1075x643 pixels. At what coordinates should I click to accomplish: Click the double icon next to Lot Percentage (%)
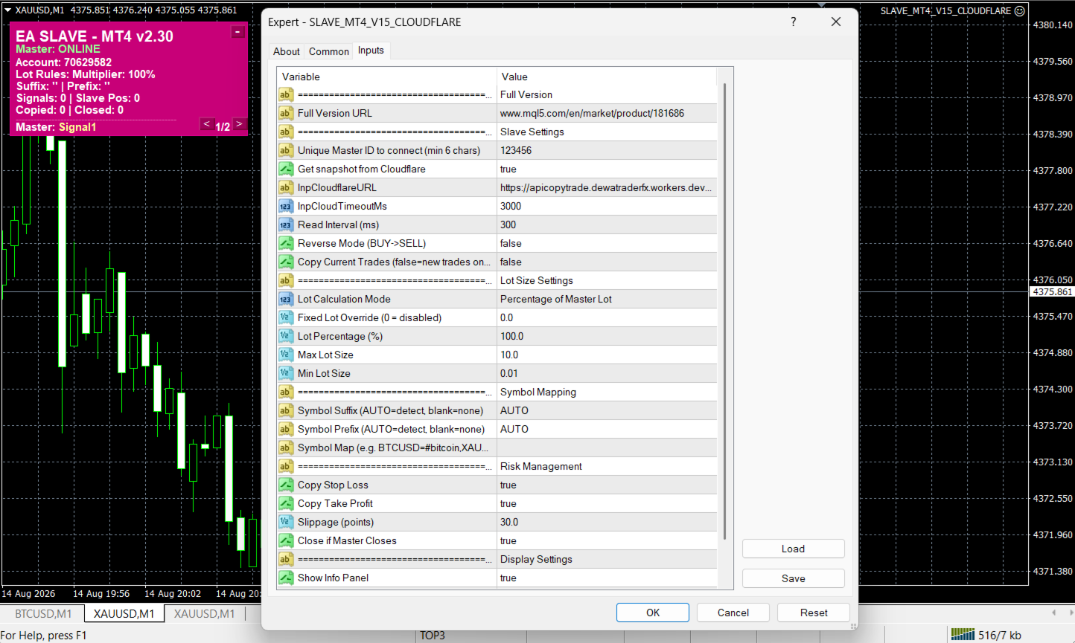click(286, 336)
